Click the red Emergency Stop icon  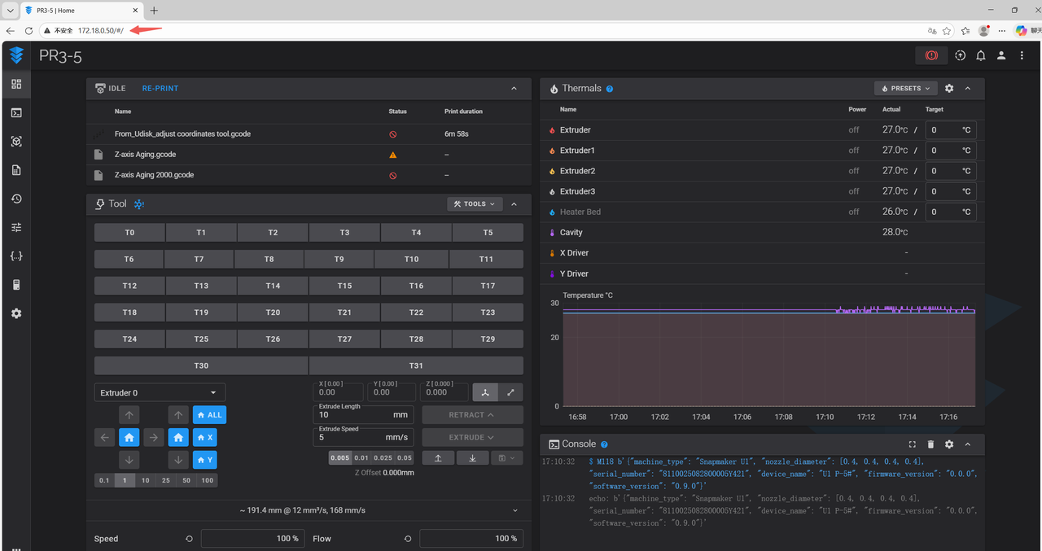pos(931,55)
